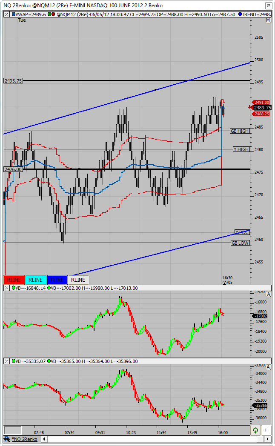
Task: Click the 2455 price scale value
Action: [x=259, y=262]
